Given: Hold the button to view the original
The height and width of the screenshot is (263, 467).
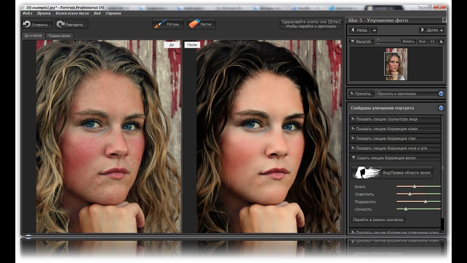Looking at the screenshot, I should pyautogui.click(x=311, y=24).
